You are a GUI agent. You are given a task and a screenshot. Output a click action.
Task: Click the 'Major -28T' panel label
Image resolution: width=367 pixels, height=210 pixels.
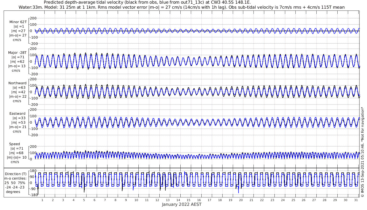17,53
